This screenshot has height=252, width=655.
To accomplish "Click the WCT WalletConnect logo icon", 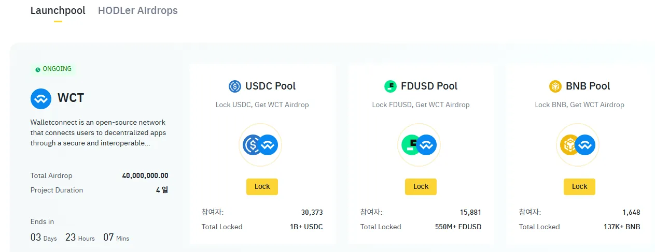I will pyautogui.click(x=41, y=98).
